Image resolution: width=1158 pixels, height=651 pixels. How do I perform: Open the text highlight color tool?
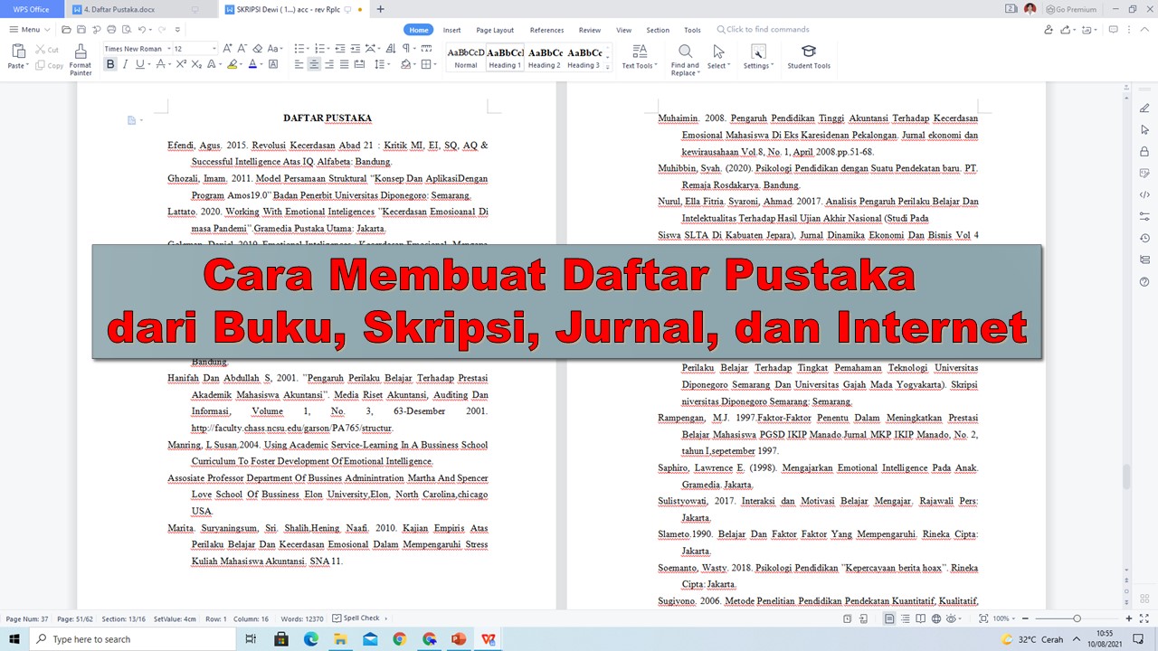233,64
